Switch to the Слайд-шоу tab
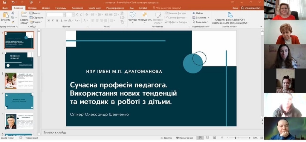The image size is (306, 142). 95,8
